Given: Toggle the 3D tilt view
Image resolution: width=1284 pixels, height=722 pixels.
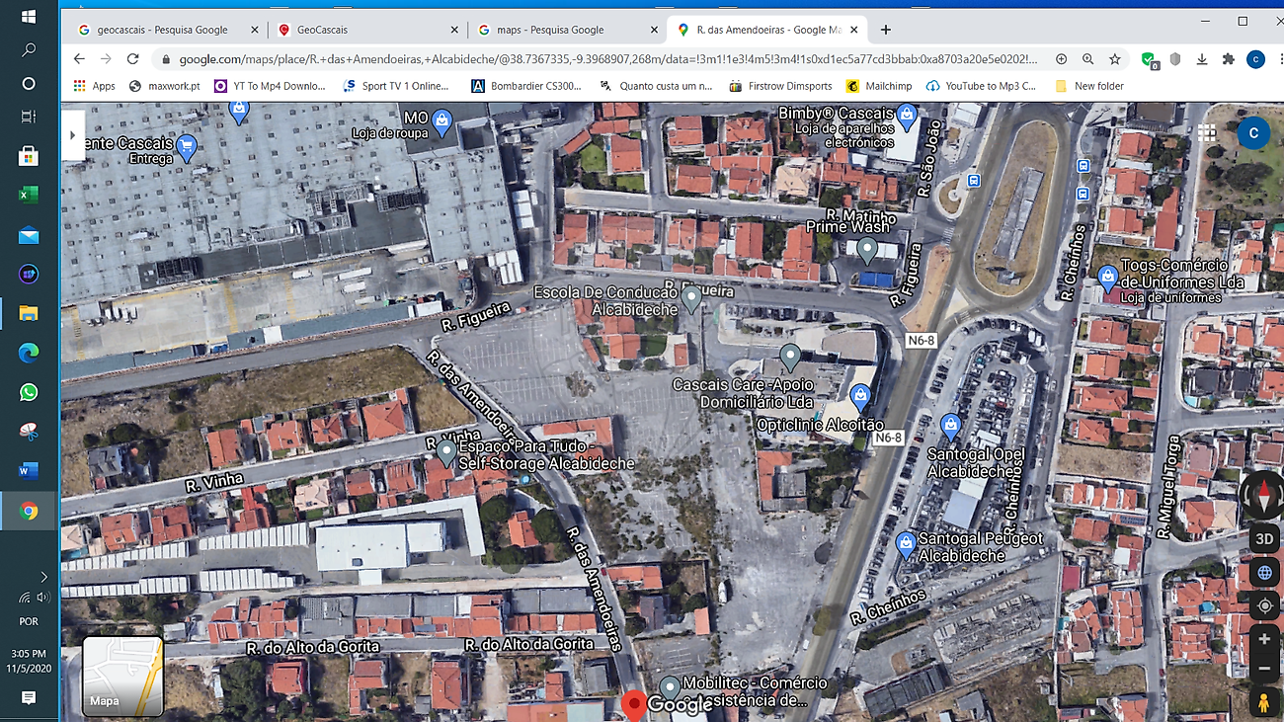Looking at the screenshot, I should pyautogui.click(x=1263, y=539).
